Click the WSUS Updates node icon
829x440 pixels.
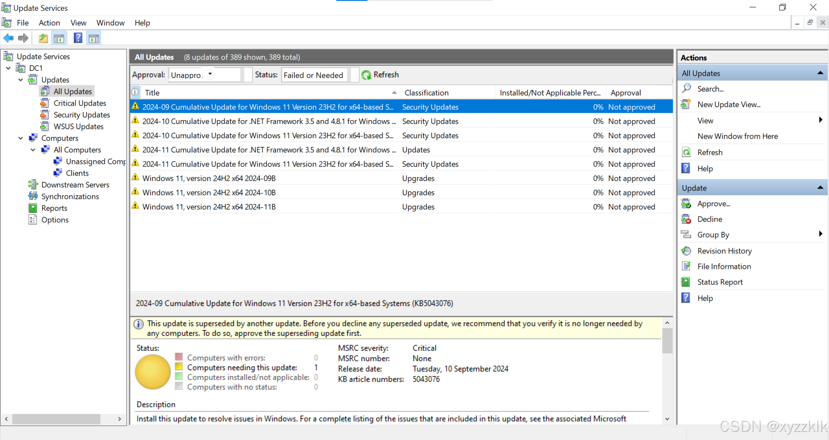[x=44, y=126]
